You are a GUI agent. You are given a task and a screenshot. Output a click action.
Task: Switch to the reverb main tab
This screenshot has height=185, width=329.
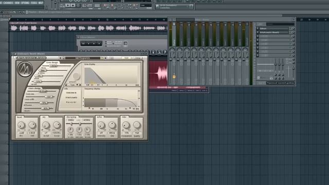(x=126, y=58)
